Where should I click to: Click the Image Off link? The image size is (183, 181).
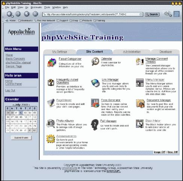pos(159,152)
